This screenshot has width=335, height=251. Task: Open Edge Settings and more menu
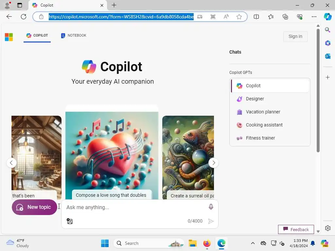point(314,17)
